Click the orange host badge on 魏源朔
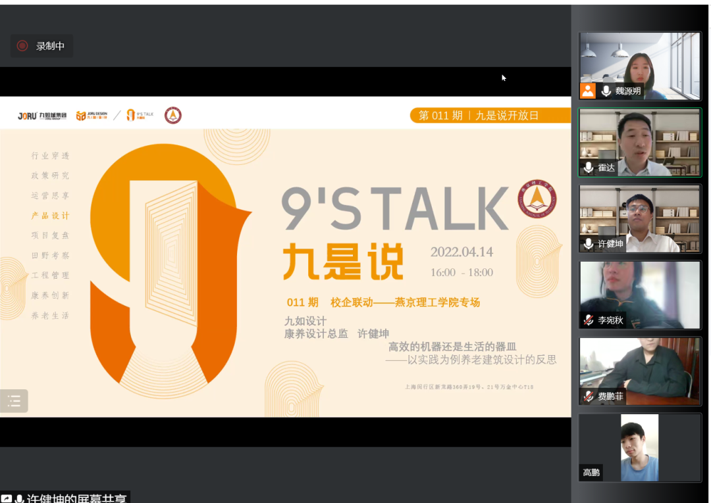The height and width of the screenshot is (503, 711). [588, 91]
